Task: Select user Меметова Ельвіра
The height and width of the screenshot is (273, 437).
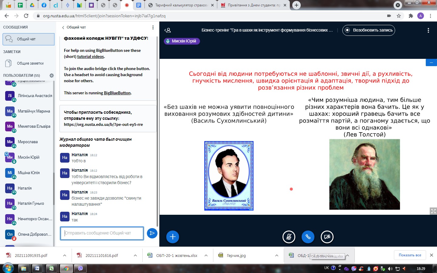Action: coord(29,126)
